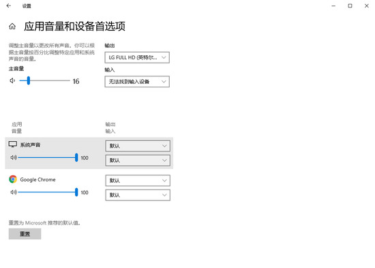The width and height of the screenshot is (375, 268).
Task: Open Google Chrome input dropdown
Action: (138, 195)
